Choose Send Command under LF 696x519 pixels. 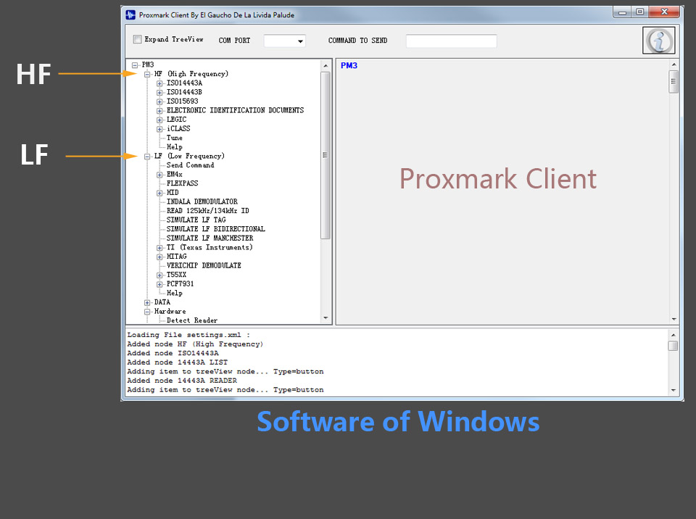[x=190, y=165]
